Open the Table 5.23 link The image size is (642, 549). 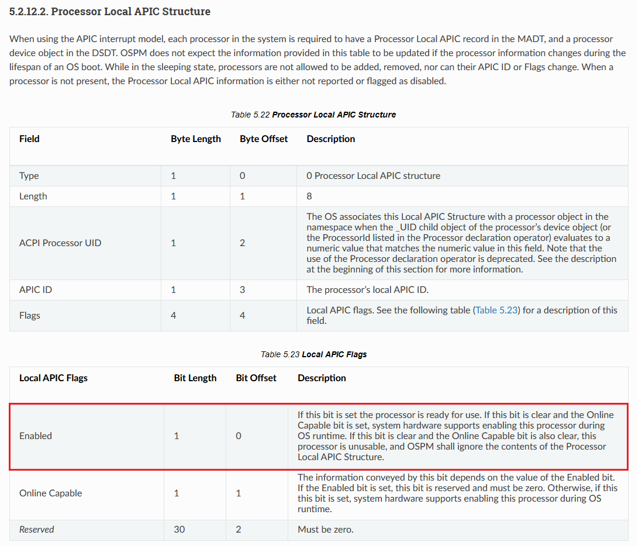[497, 310]
